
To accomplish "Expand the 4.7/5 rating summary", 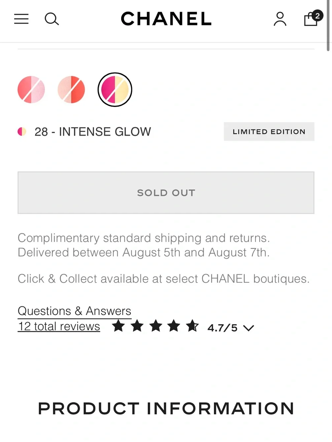I will (222, 328).
